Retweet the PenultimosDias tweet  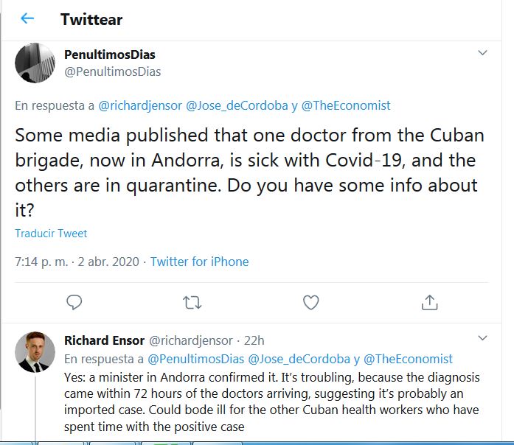pyautogui.click(x=192, y=302)
